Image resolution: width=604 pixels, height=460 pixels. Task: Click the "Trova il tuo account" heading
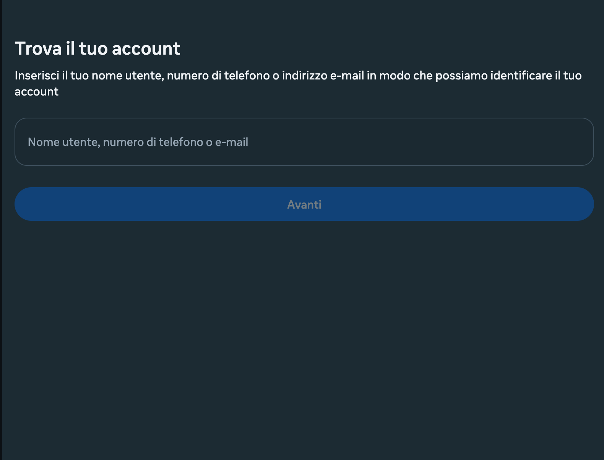(x=97, y=49)
